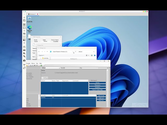Open the gears settings icon in the sidebar
Screen dimensions: 167x125
24,53
